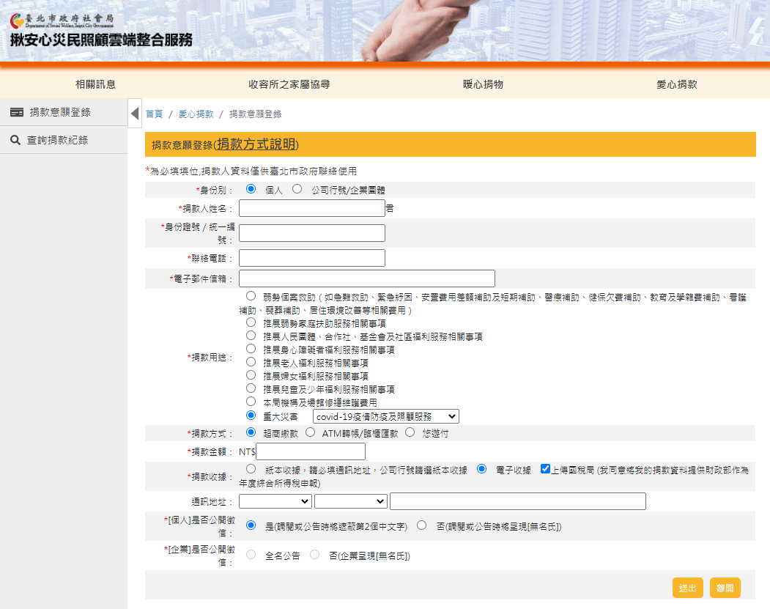
Task: Collapse the sidebar using the arrow
Action: pos(135,113)
